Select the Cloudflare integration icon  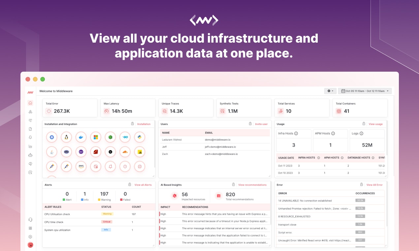[x=125, y=152]
